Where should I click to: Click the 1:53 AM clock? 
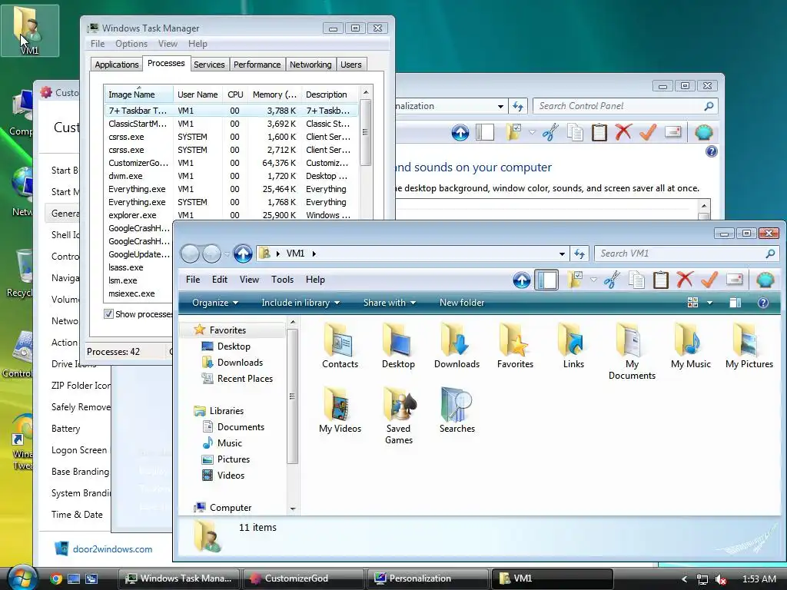click(759, 579)
